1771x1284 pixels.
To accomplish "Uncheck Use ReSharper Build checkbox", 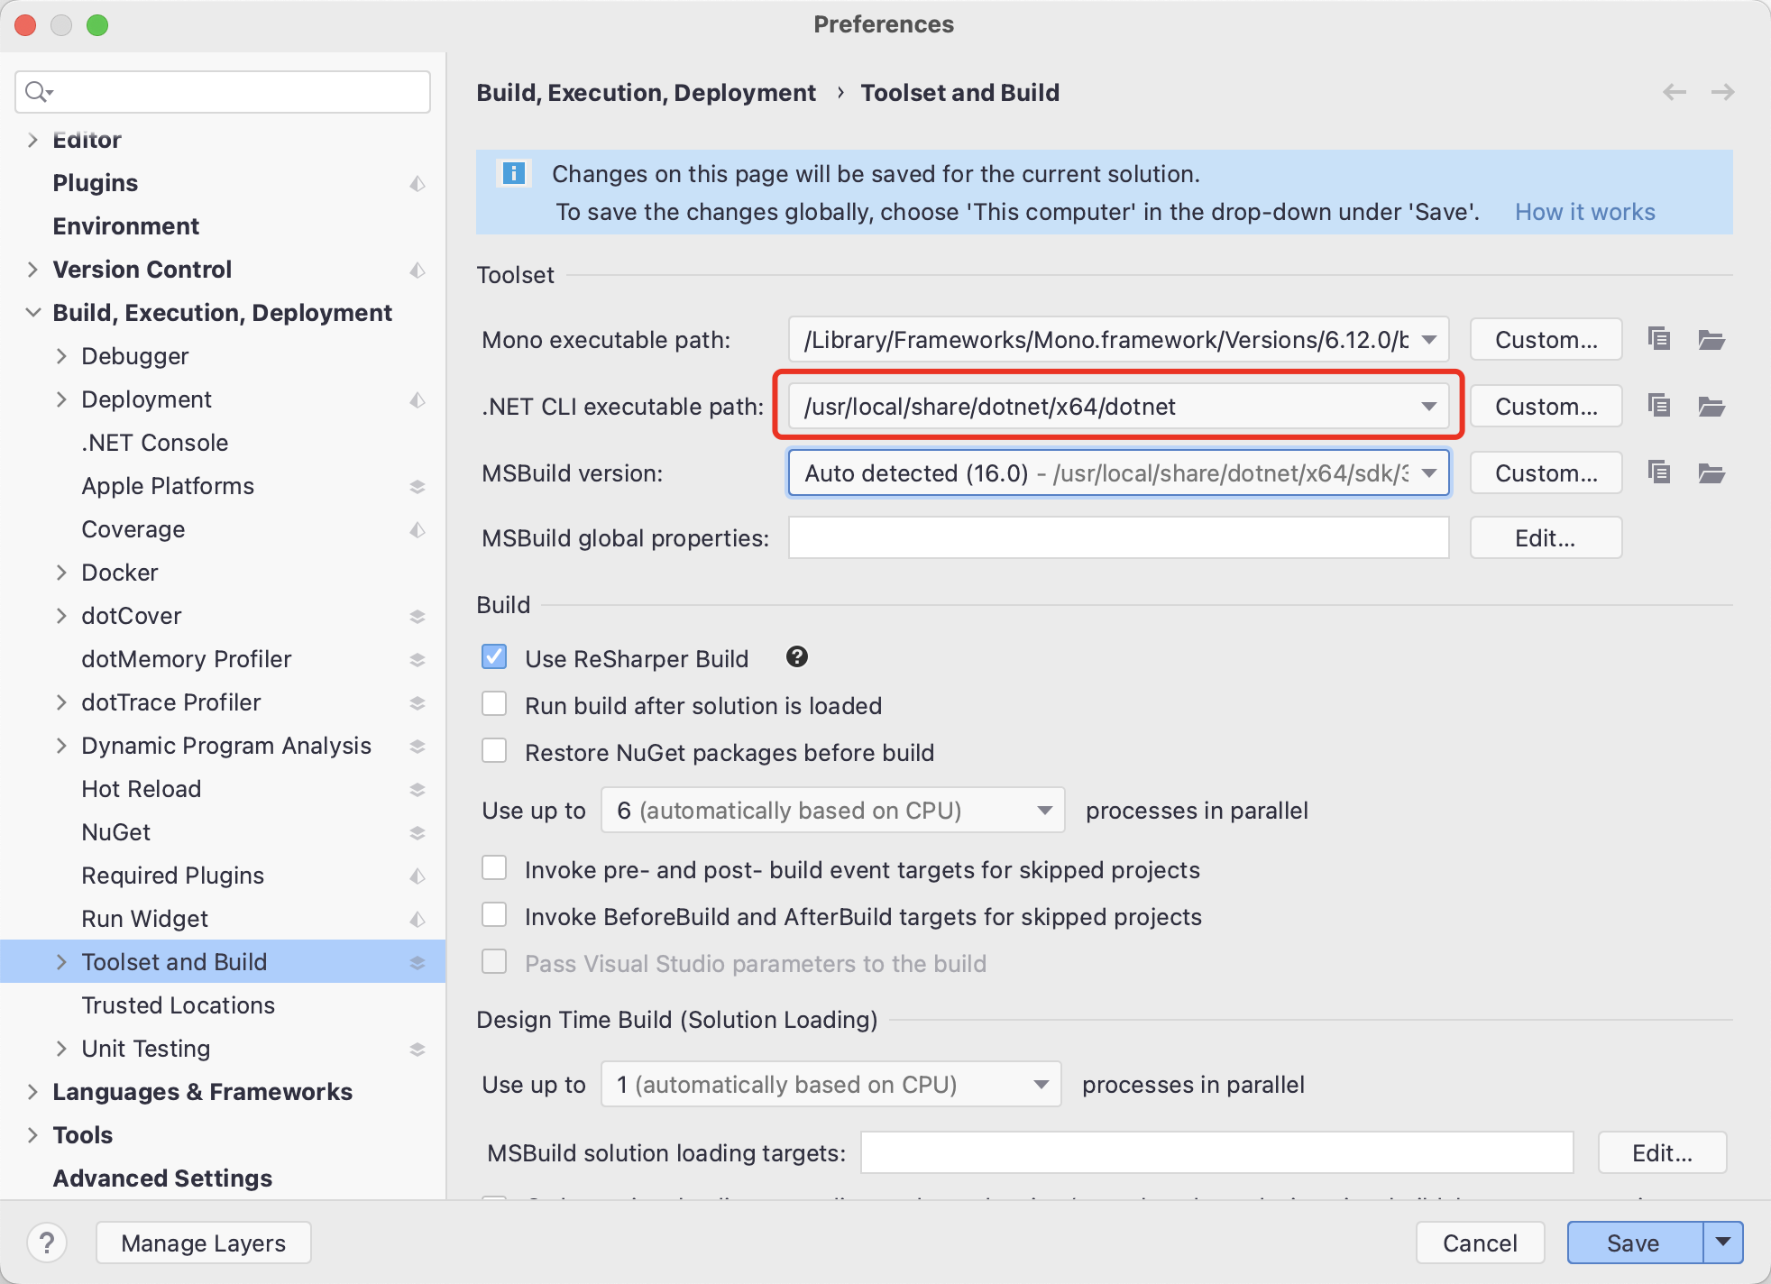I will pyautogui.click(x=494, y=657).
